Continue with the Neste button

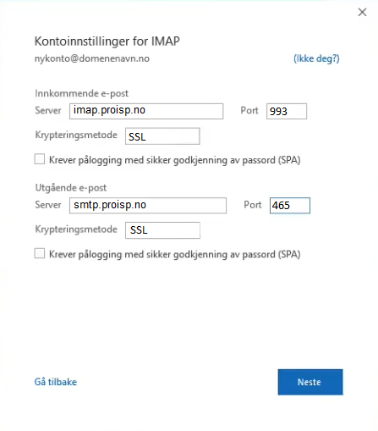click(x=310, y=382)
